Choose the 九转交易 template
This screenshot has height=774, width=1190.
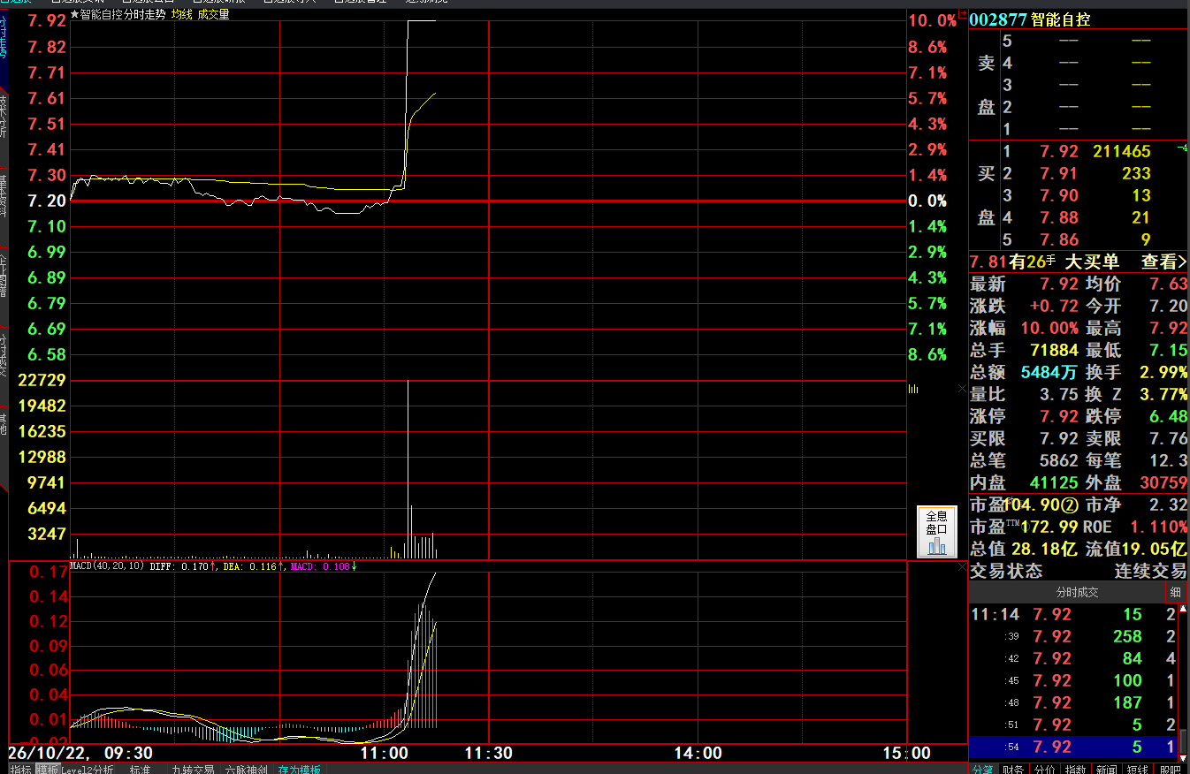coord(194,769)
